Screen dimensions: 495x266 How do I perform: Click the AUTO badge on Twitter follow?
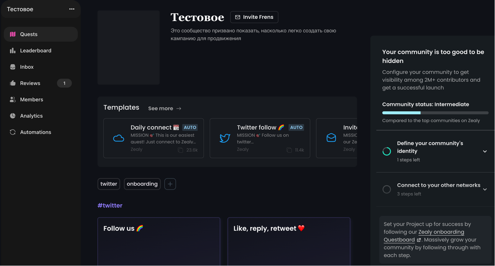point(296,127)
